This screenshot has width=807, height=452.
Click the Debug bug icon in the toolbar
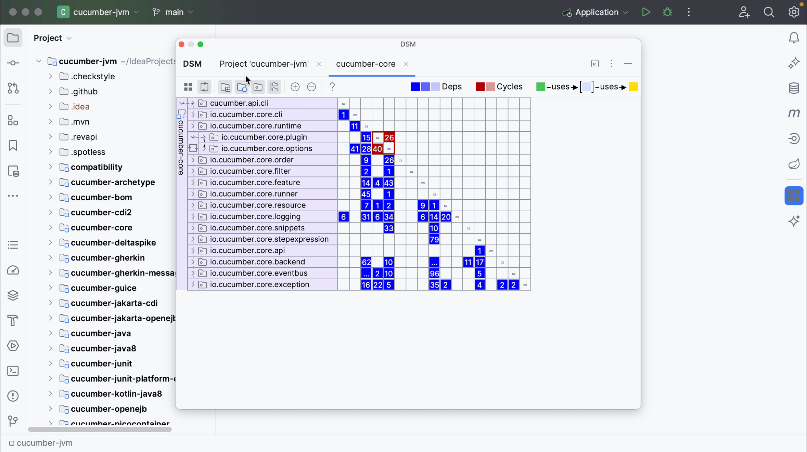(x=667, y=12)
